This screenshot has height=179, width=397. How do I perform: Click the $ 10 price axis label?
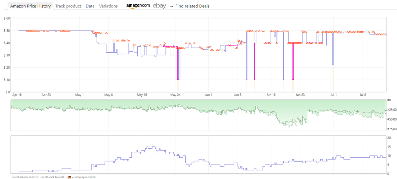pyautogui.click(x=7, y=80)
